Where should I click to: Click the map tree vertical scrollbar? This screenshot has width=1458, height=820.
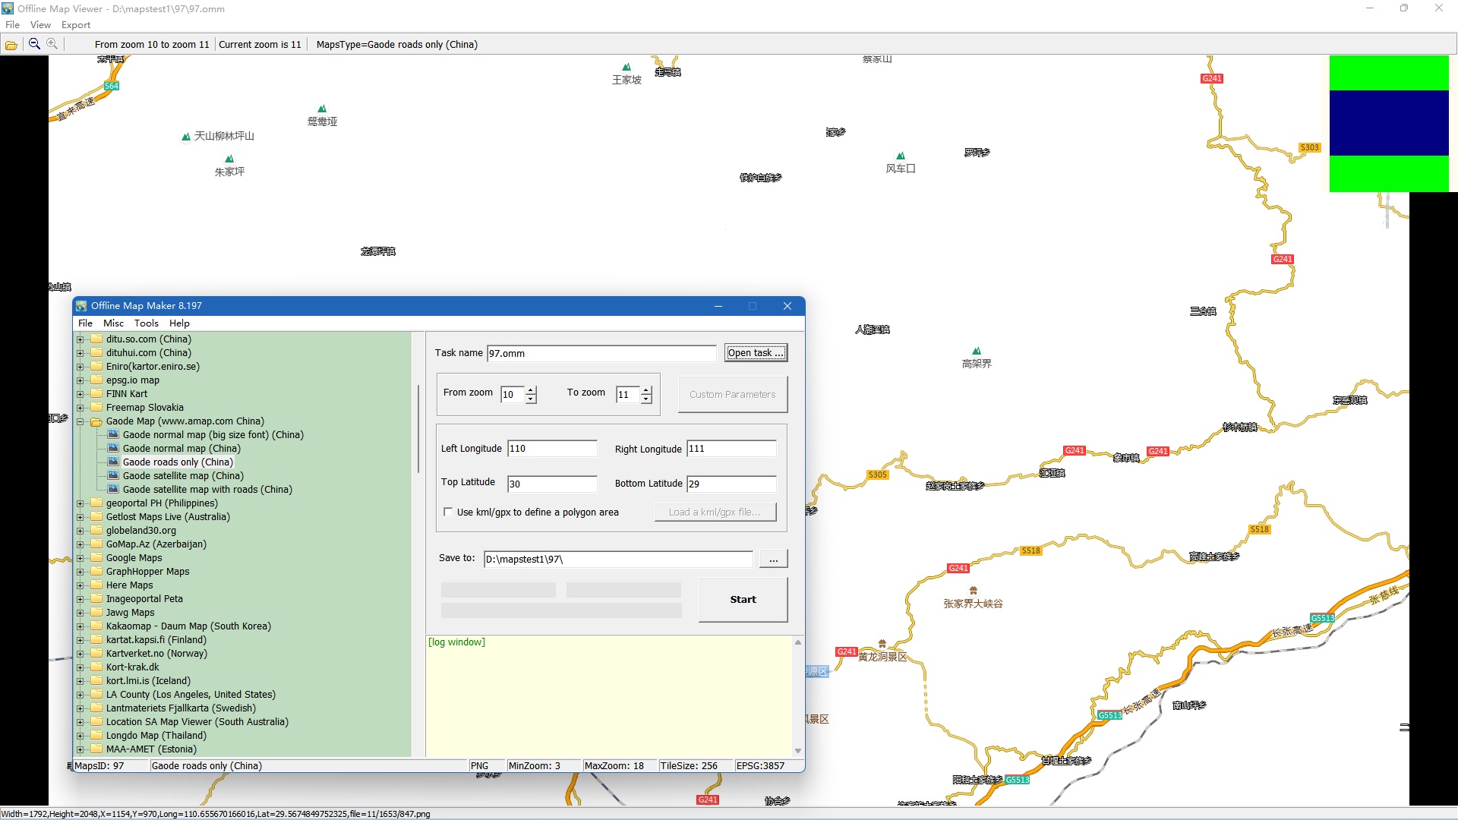[x=418, y=430]
